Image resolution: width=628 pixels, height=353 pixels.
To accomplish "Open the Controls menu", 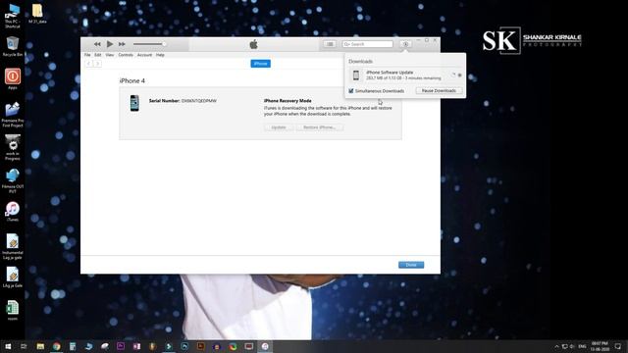I will [x=126, y=55].
